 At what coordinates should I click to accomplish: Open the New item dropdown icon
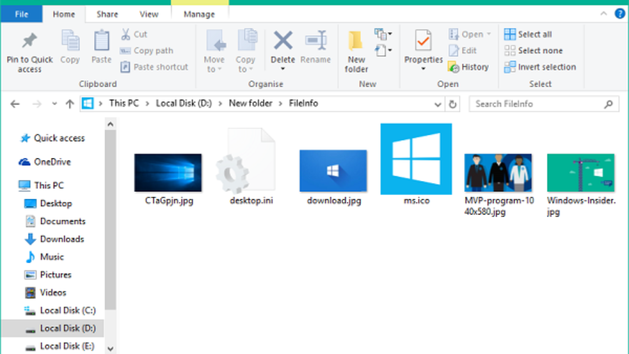tap(383, 35)
